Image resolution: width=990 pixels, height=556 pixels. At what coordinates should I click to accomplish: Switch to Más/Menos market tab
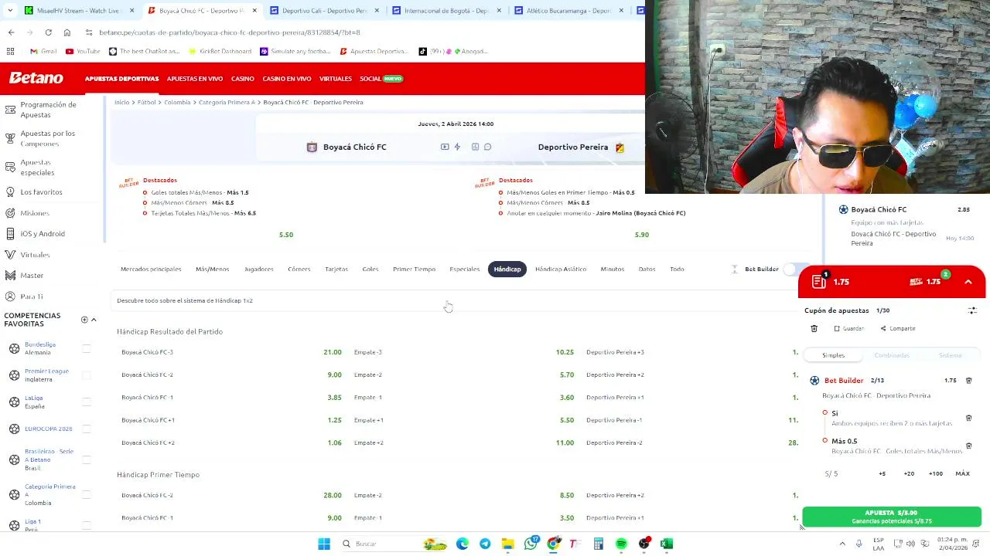click(x=212, y=269)
